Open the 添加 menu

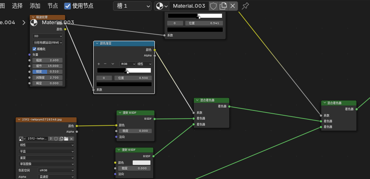35,6
